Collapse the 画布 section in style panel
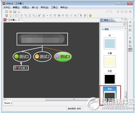Viewport: 135px width, 113px height. pos(103,29)
